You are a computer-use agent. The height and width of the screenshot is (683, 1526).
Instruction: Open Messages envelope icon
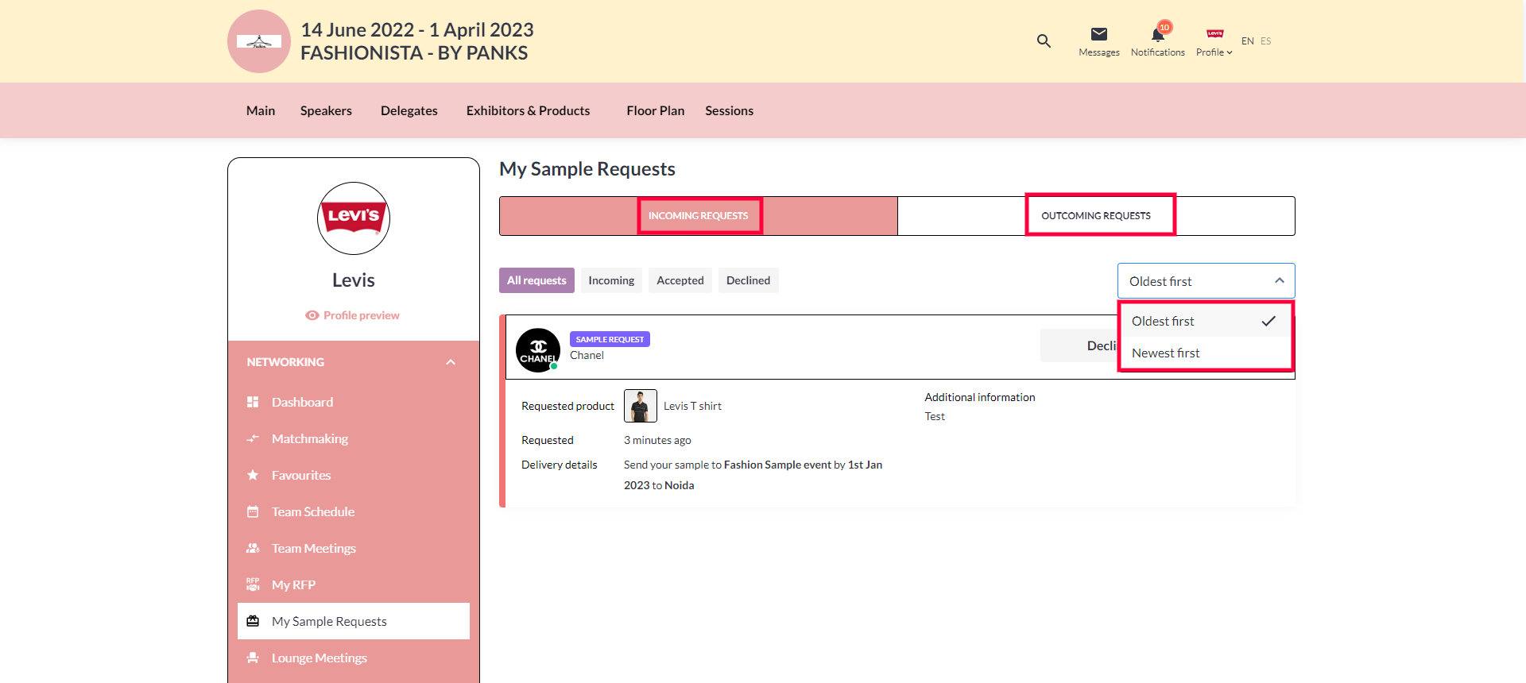click(x=1098, y=34)
